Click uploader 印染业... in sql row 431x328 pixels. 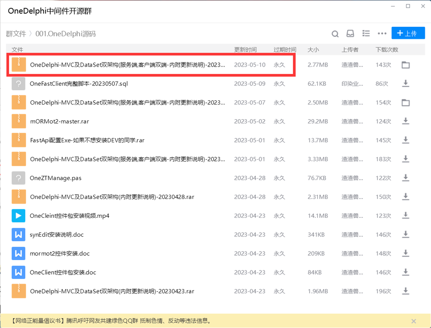point(352,84)
